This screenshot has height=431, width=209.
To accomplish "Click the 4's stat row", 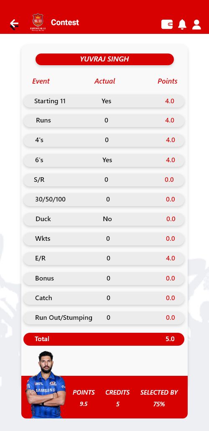I will pyautogui.click(x=104, y=140).
